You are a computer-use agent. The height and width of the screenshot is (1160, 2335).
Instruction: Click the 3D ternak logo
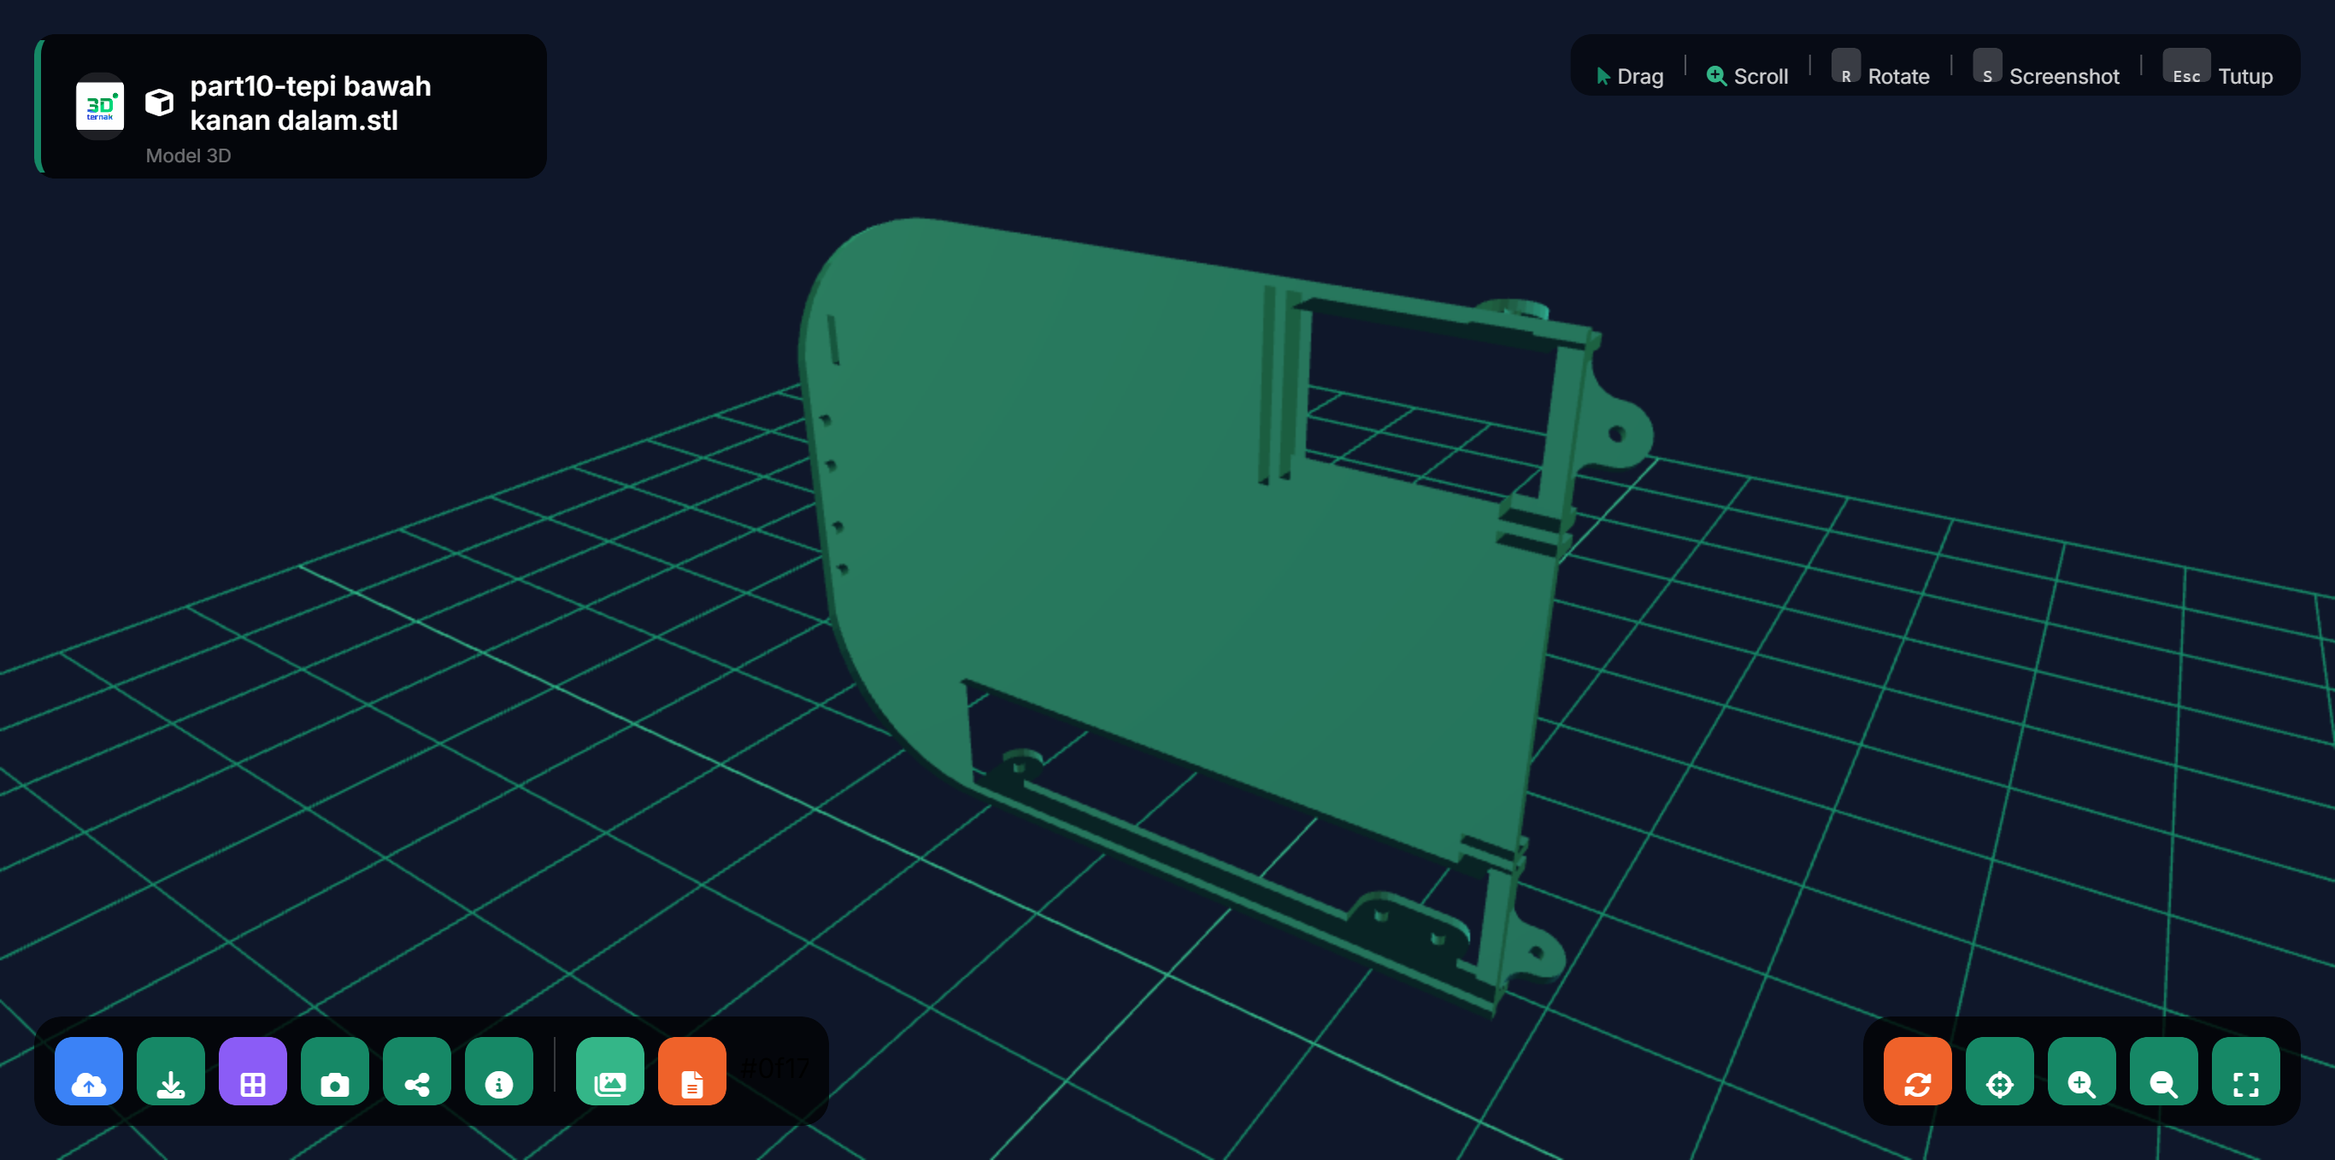pos(100,106)
